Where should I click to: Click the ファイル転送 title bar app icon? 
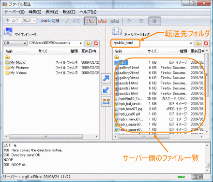[x=5, y=4]
